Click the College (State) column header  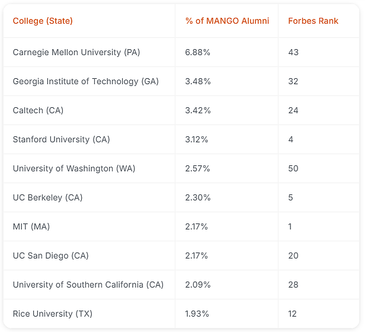point(43,21)
